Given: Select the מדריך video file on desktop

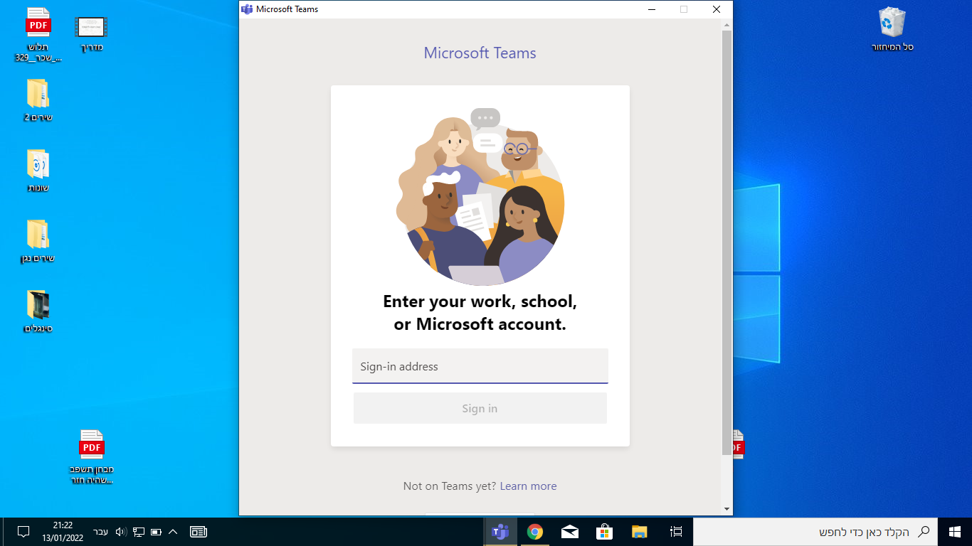Looking at the screenshot, I should point(91,33).
